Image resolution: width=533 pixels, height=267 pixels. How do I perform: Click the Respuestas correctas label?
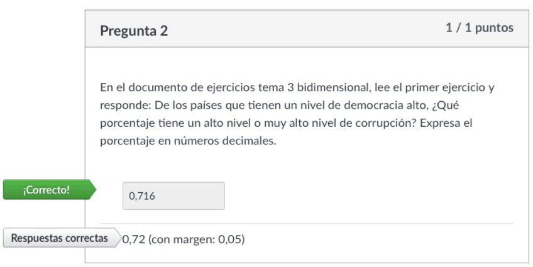click(59, 238)
